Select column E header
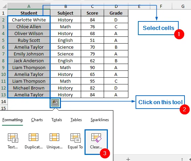 (139, 6)
